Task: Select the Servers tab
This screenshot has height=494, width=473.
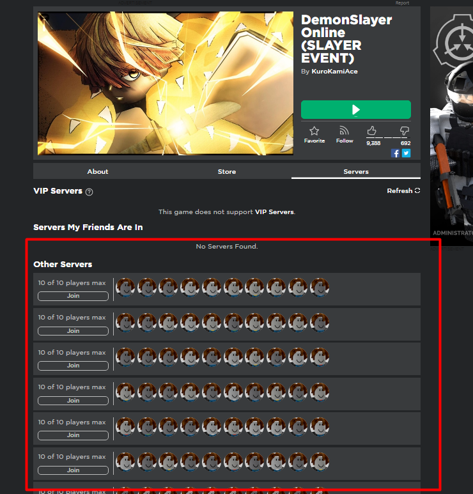Action: [356, 171]
